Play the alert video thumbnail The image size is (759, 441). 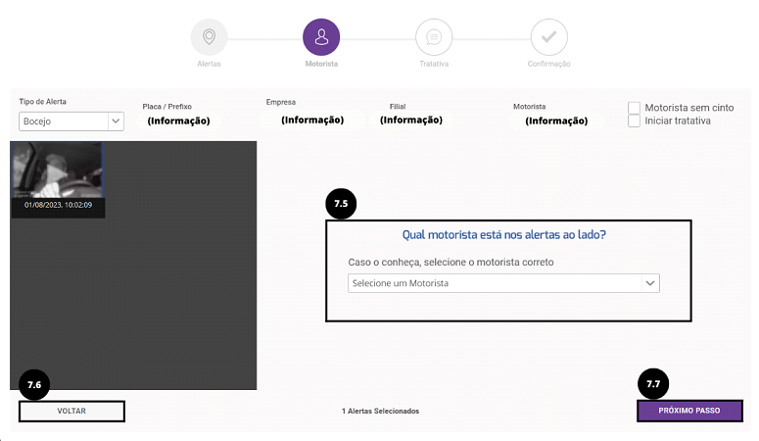click(57, 171)
